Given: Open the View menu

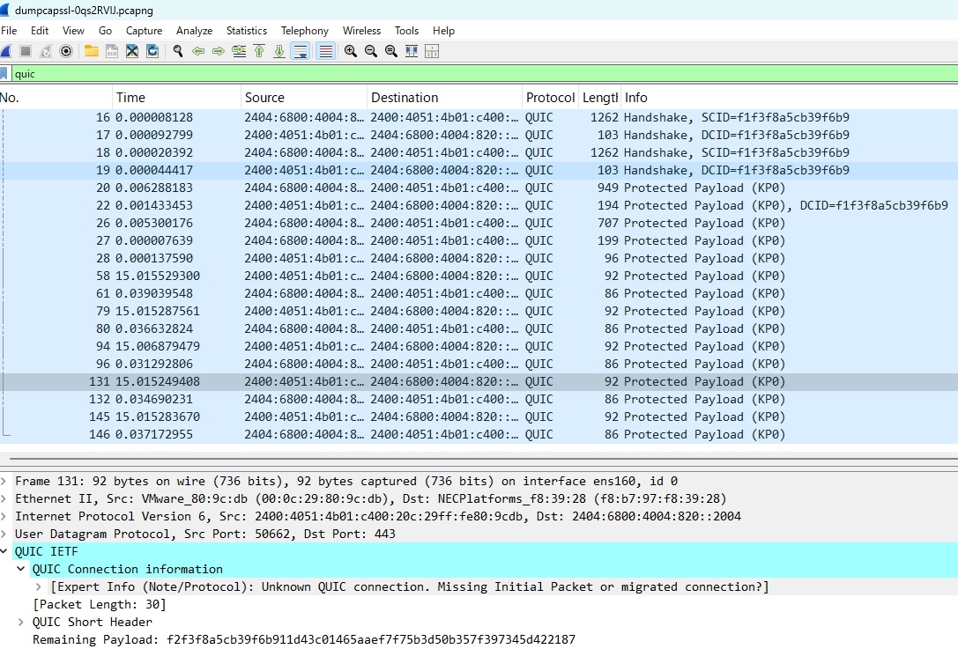Looking at the screenshot, I should pos(73,31).
